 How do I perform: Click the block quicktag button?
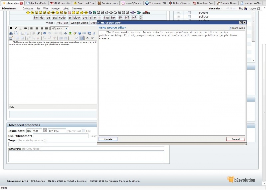[77, 18]
